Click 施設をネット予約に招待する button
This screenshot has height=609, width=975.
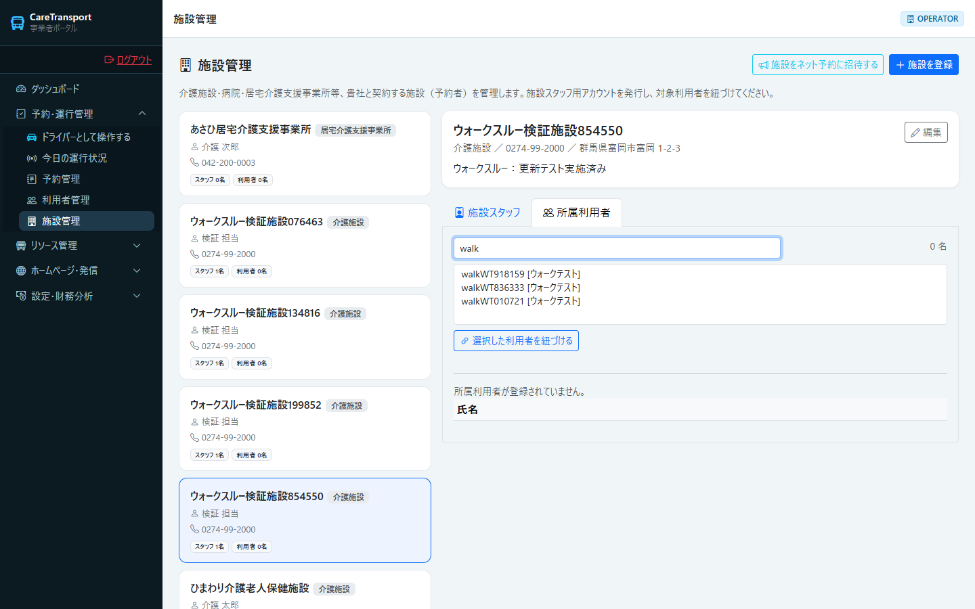tap(818, 65)
